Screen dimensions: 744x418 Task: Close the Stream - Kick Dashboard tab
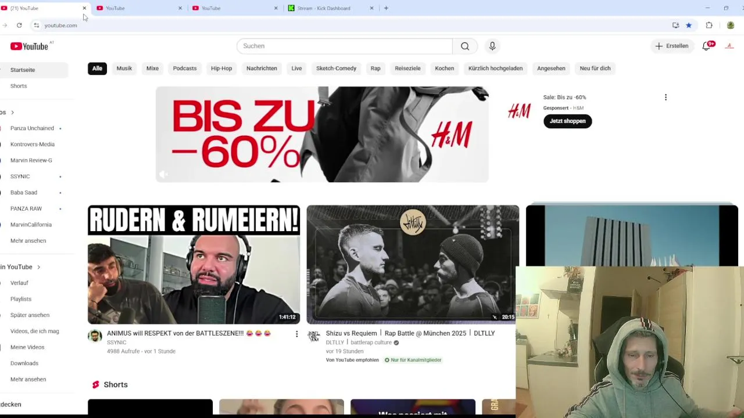372,8
